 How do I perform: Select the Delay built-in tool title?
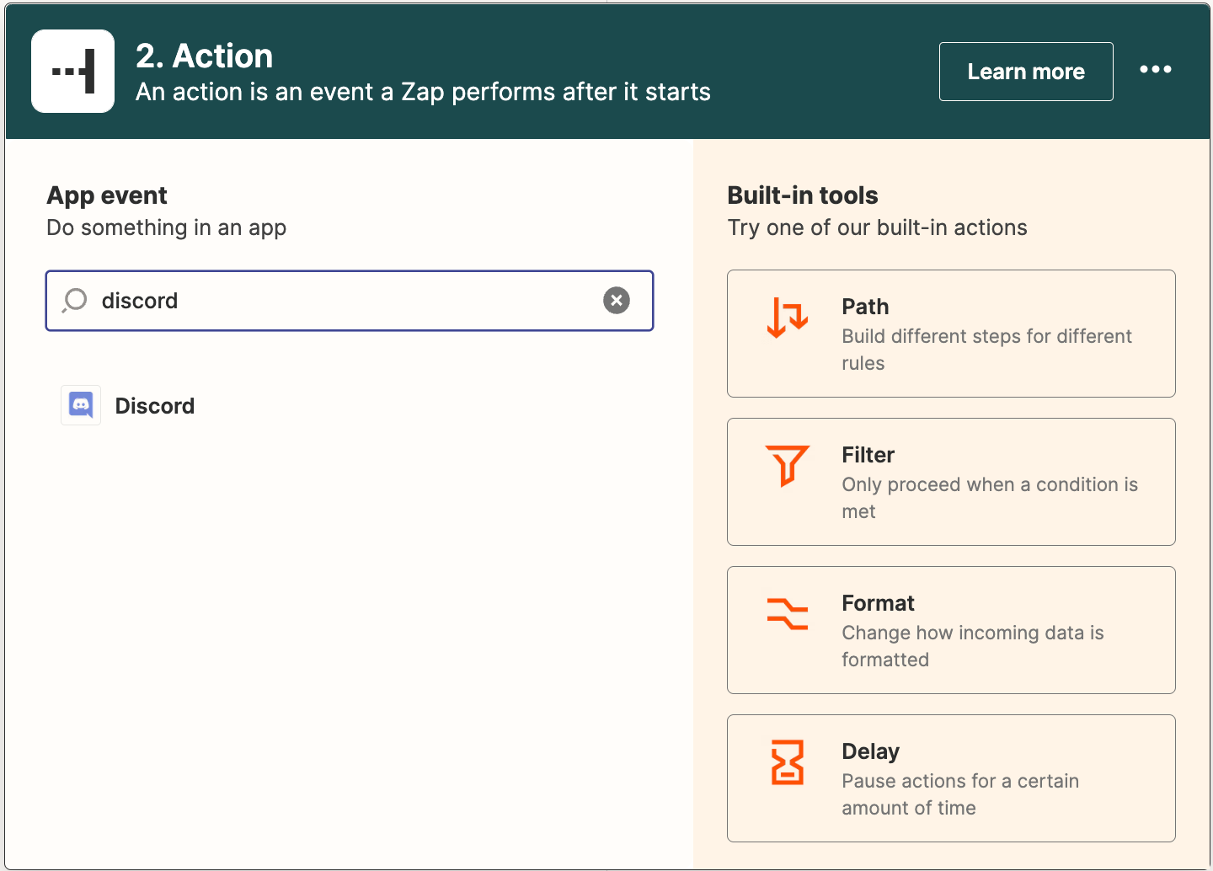pos(870,751)
